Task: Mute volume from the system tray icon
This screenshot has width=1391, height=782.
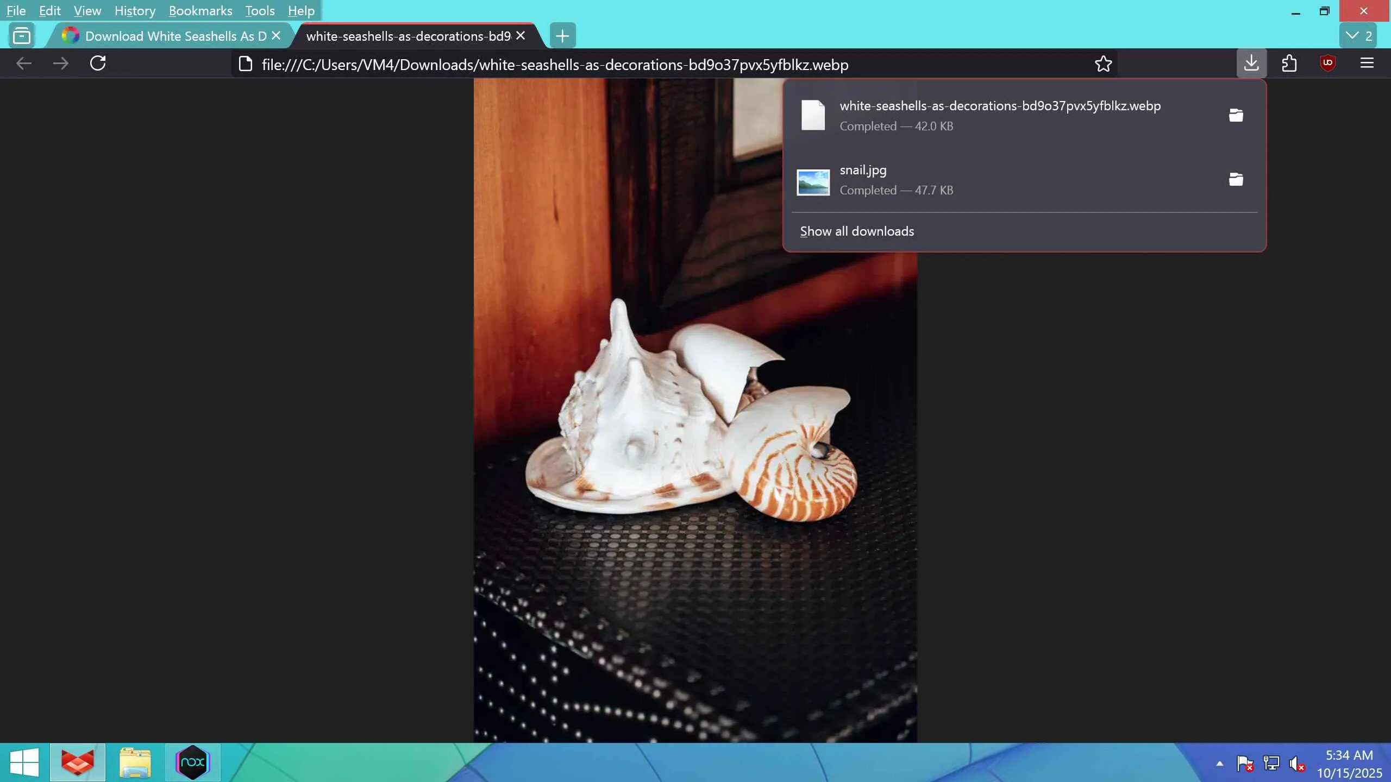Action: tap(1296, 764)
